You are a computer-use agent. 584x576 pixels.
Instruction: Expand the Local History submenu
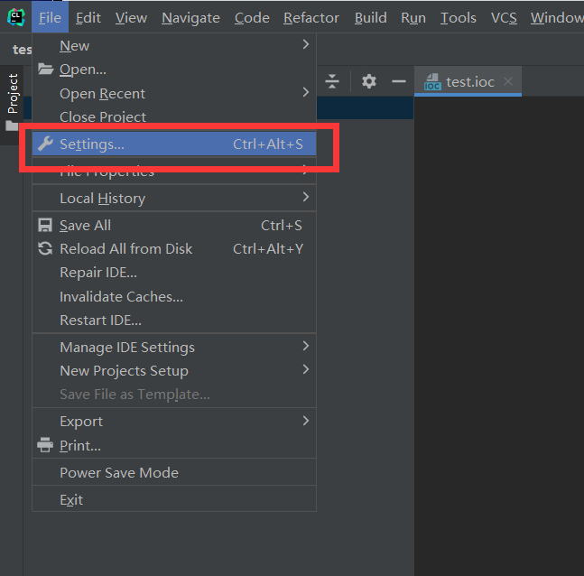click(174, 198)
